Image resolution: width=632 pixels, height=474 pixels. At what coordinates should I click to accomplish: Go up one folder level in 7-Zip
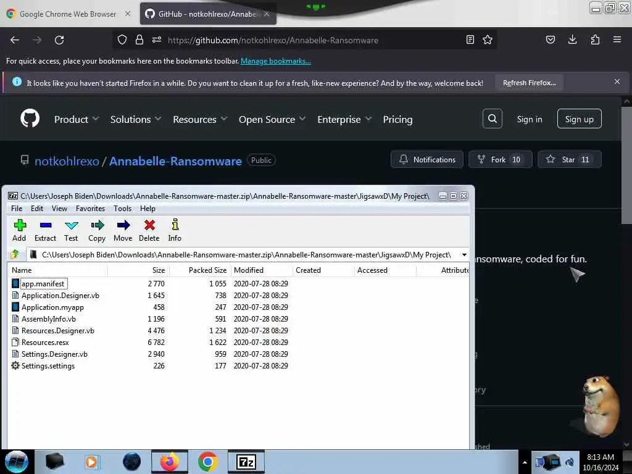point(15,254)
